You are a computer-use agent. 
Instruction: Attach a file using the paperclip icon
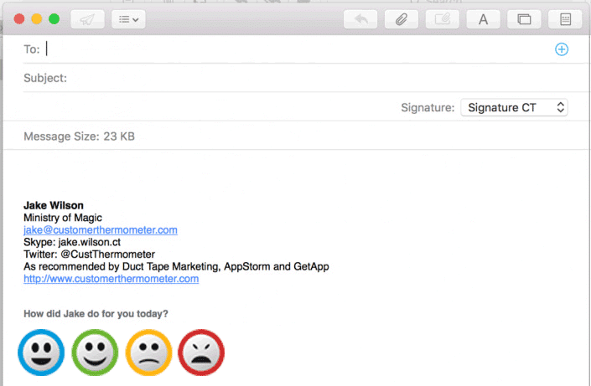tap(402, 19)
